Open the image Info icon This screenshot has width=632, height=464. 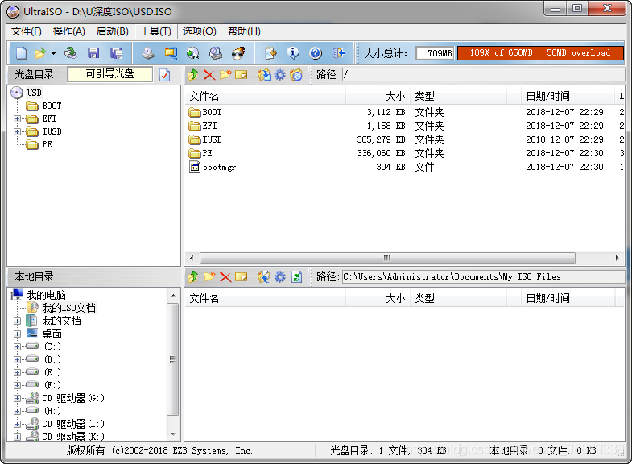(293, 53)
